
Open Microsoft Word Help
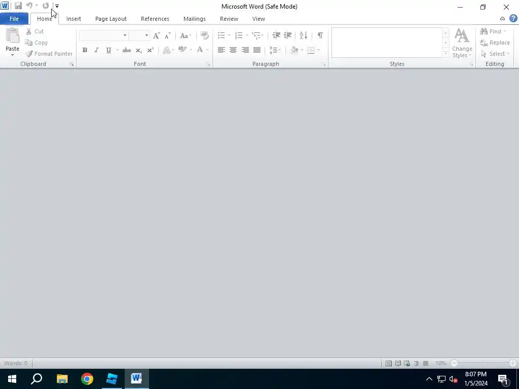pyautogui.click(x=513, y=19)
